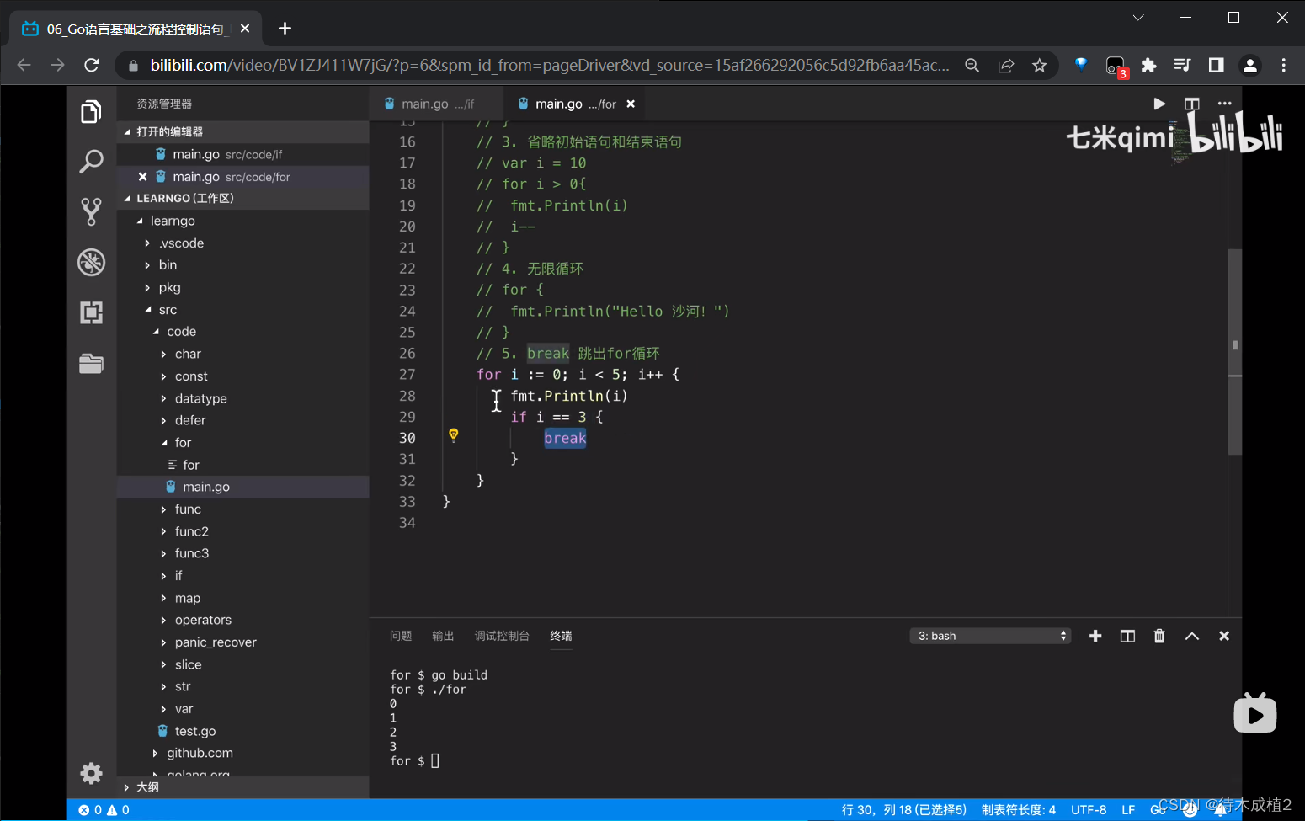Open the Debug Console panel tab
This screenshot has width=1305, height=821.
tap(502, 636)
